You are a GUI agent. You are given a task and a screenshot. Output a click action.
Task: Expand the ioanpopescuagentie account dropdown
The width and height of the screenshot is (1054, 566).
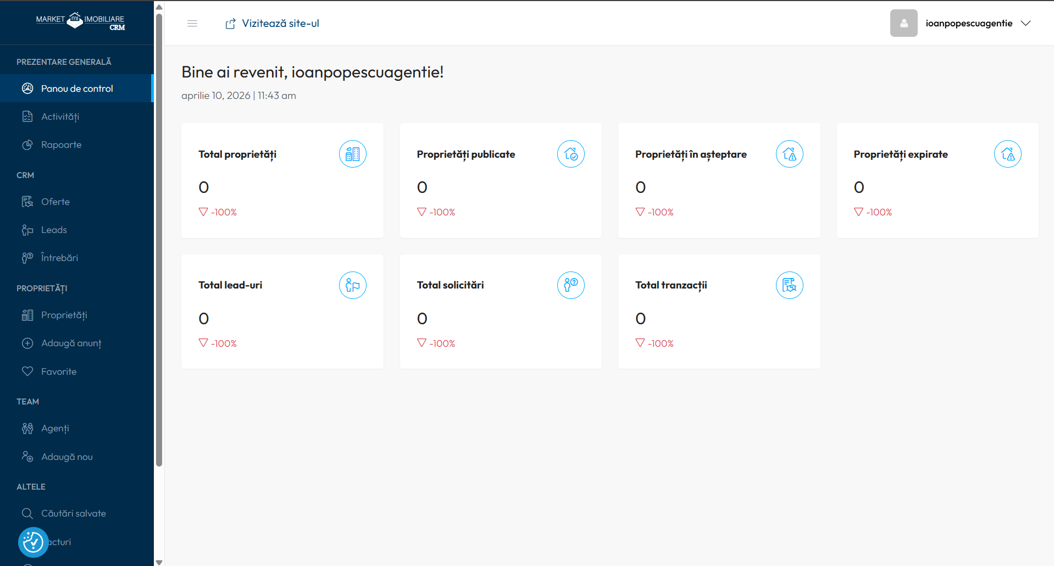(1025, 23)
